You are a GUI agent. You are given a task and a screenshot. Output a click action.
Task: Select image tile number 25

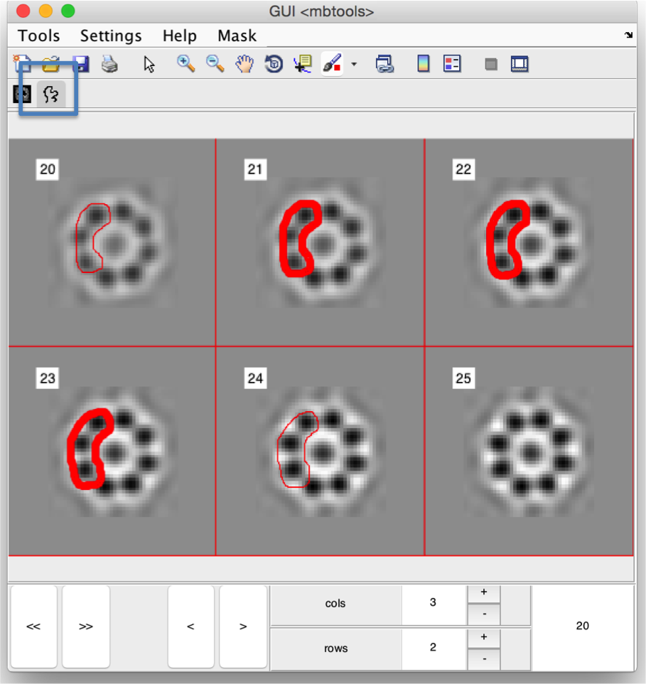[x=529, y=451]
